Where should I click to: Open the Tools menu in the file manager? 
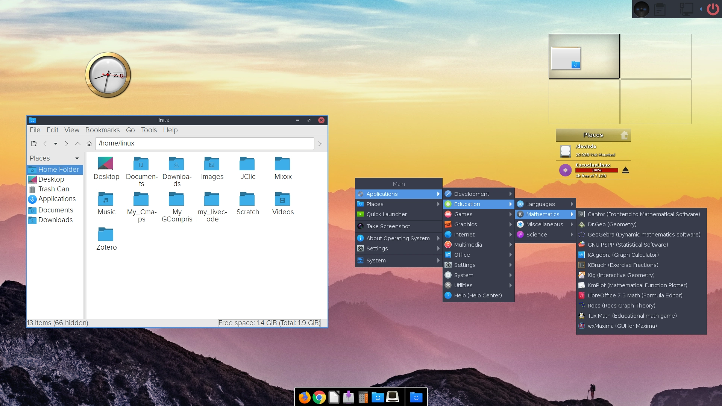149,130
